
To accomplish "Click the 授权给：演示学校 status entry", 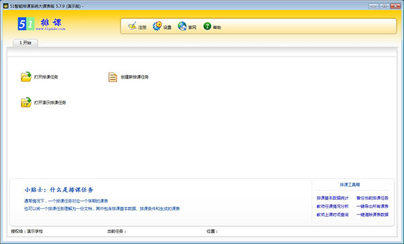I will (x=27, y=231).
